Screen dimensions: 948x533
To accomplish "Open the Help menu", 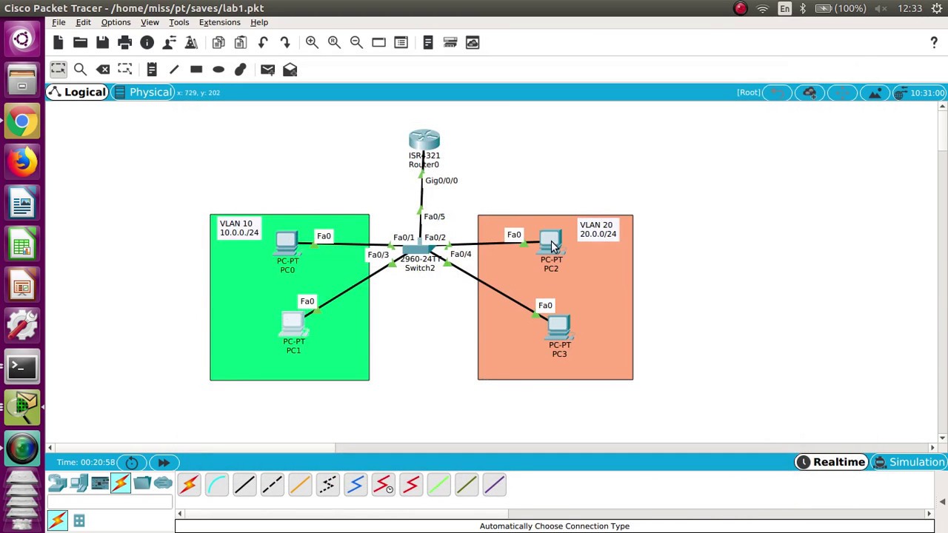I will pos(259,22).
